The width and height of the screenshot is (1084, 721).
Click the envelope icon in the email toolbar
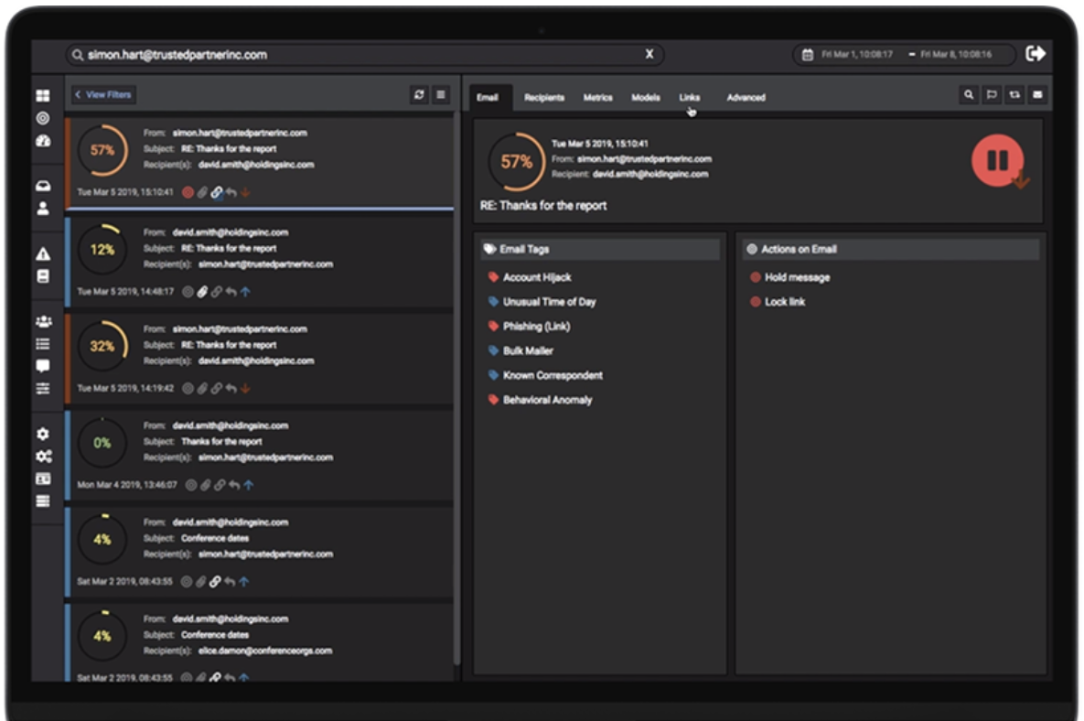pyautogui.click(x=1037, y=94)
